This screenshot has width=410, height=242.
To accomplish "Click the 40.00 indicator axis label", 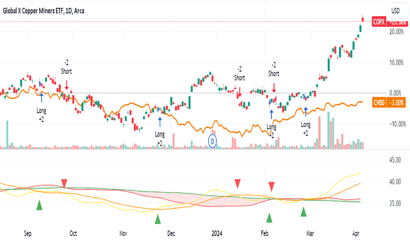I will tap(395, 182).
